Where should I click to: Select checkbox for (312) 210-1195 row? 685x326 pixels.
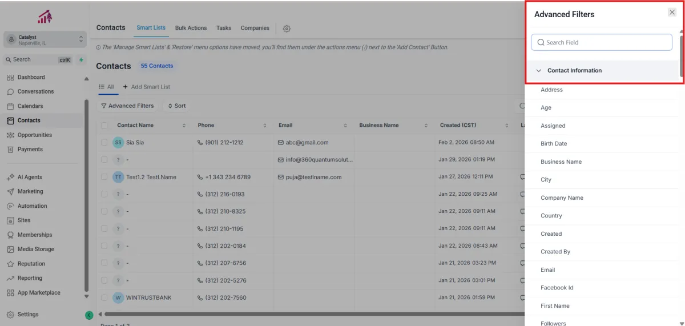(104, 228)
